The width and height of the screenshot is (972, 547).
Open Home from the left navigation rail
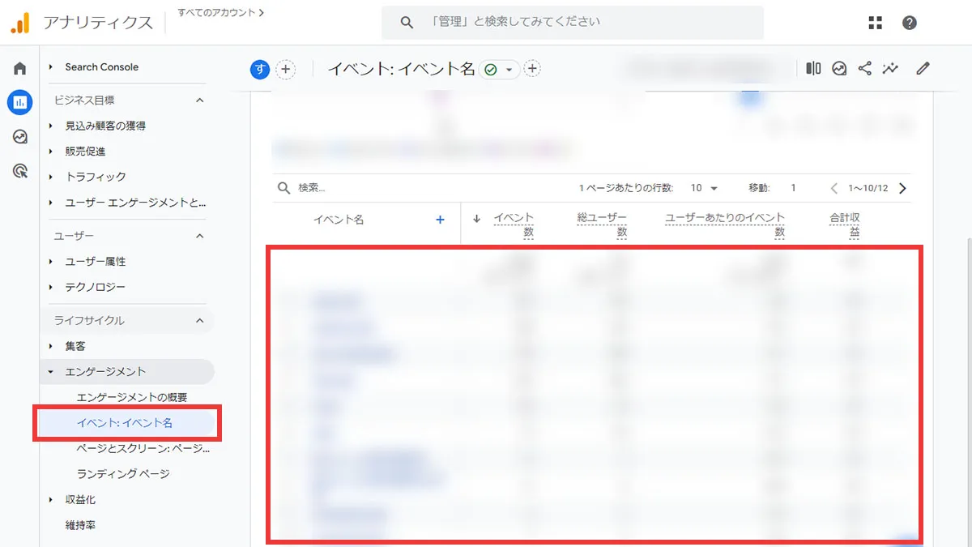click(x=19, y=68)
